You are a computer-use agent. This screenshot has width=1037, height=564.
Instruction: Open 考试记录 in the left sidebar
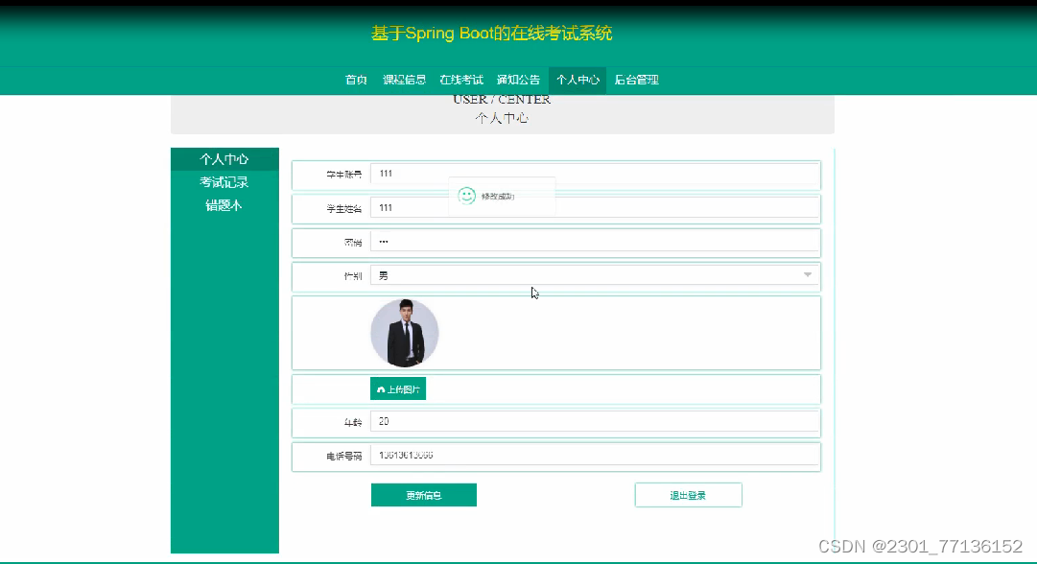click(224, 182)
